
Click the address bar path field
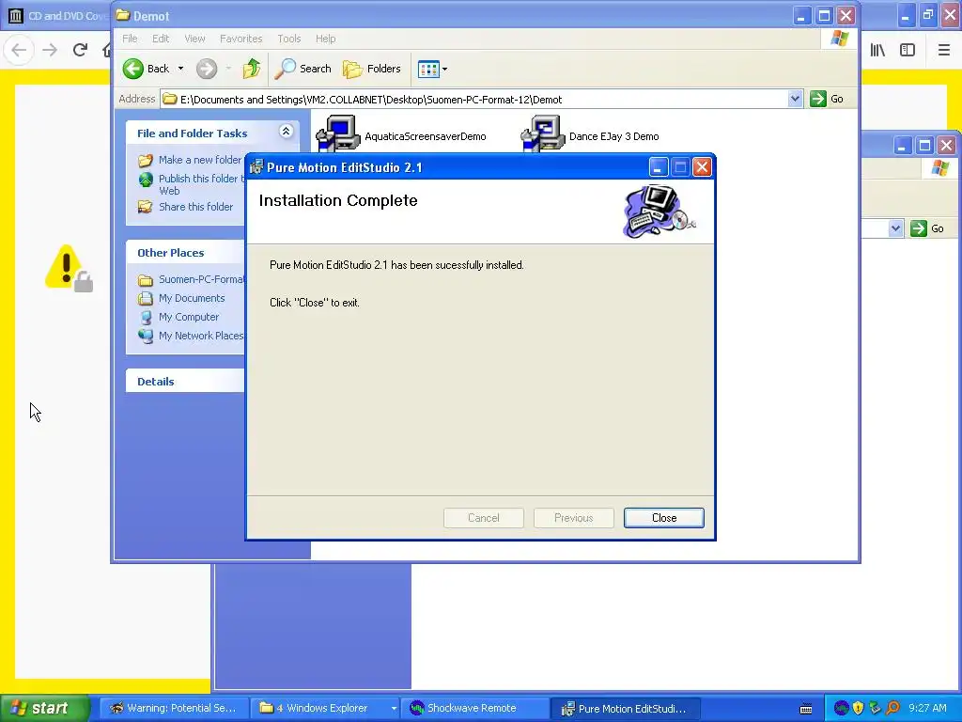[474, 99]
